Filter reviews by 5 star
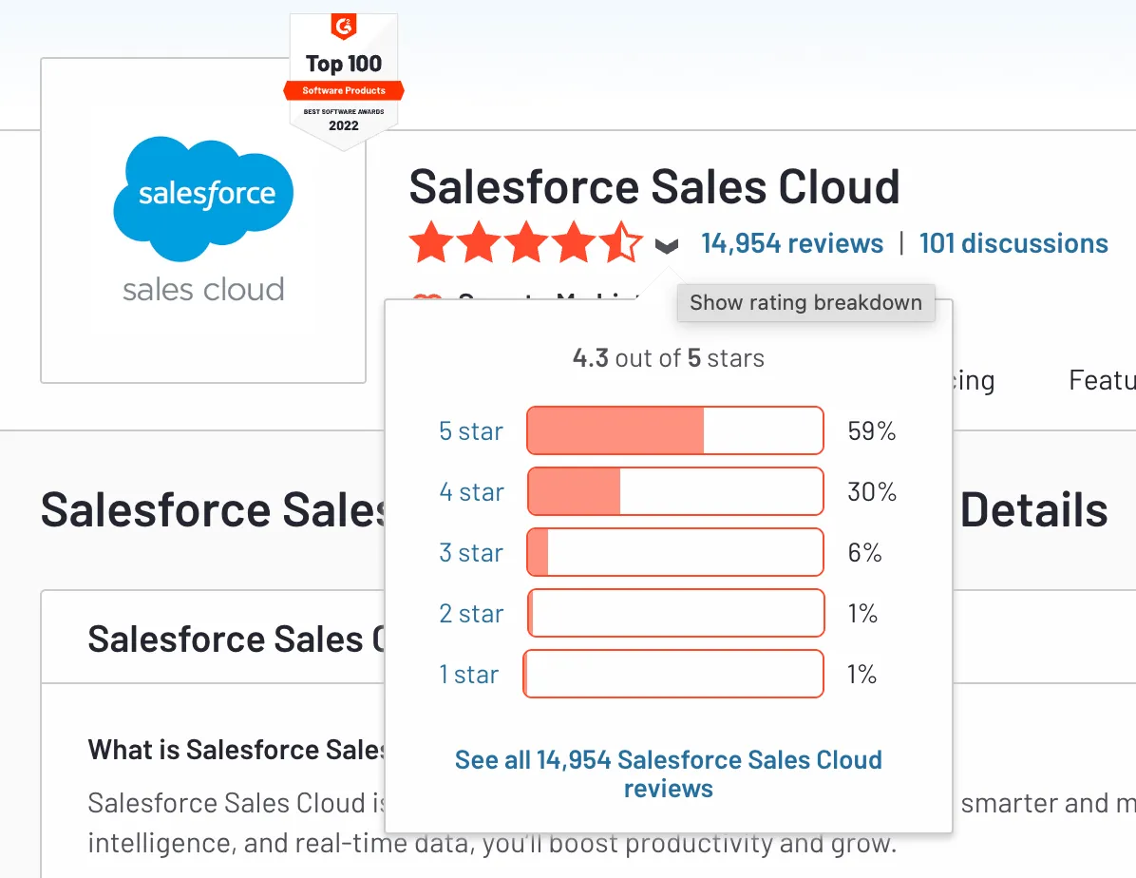The image size is (1136, 878). tap(471, 431)
